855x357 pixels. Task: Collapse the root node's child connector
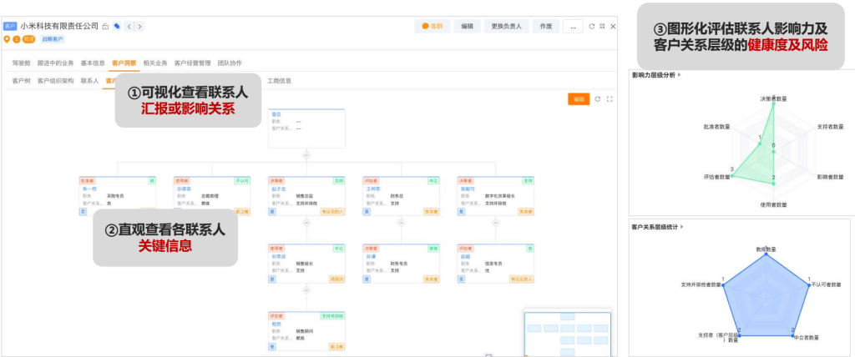(x=306, y=155)
